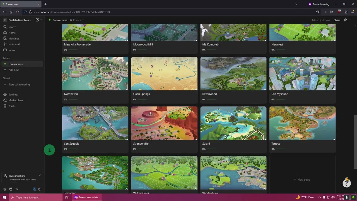Go back to previous page
357x201 pixels.
pyautogui.click(x=4, y=12)
